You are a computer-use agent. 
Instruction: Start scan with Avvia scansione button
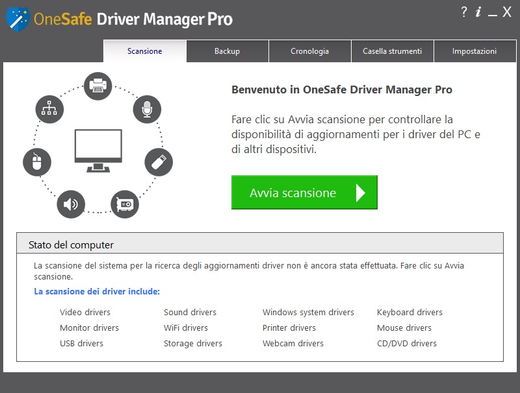click(x=304, y=192)
